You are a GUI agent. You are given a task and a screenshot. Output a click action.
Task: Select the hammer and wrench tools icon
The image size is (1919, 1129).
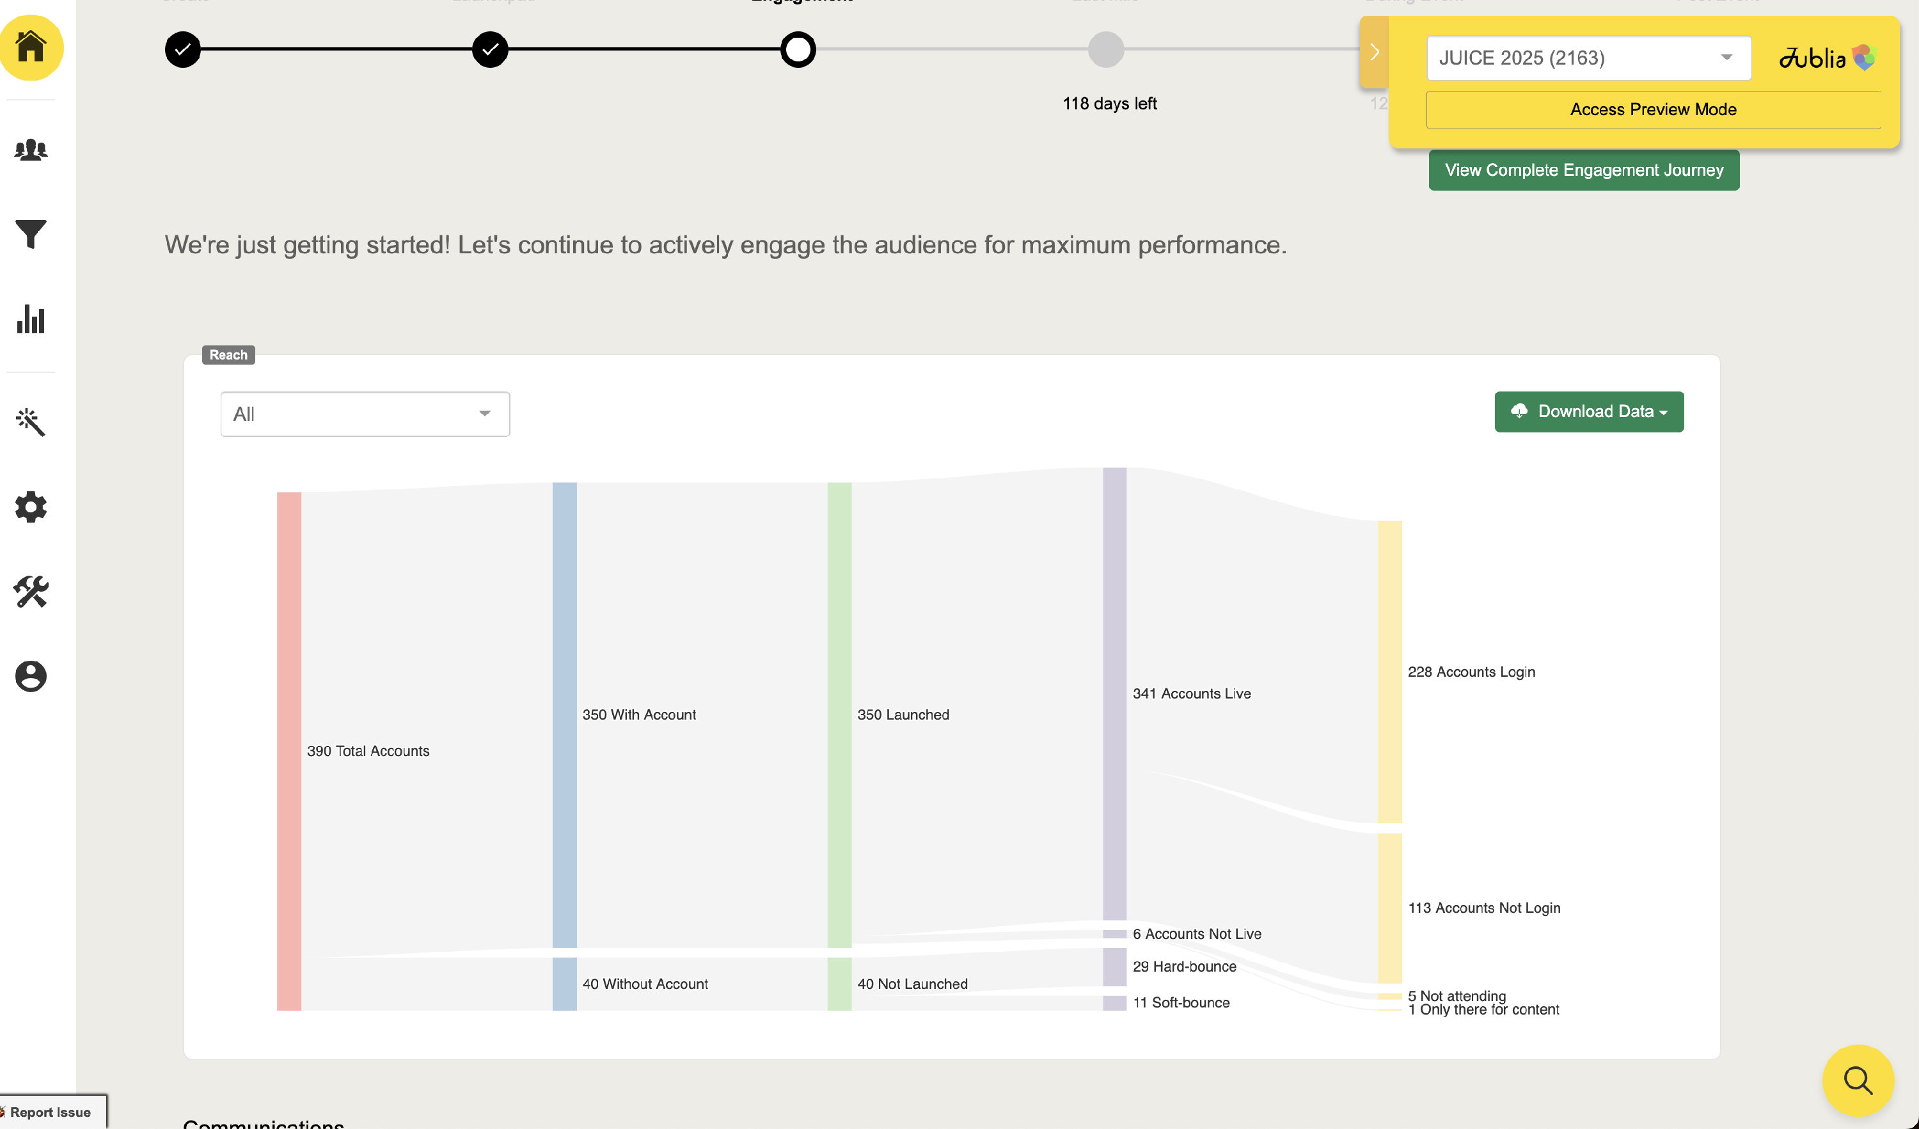pyautogui.click(x=31, y=592)
